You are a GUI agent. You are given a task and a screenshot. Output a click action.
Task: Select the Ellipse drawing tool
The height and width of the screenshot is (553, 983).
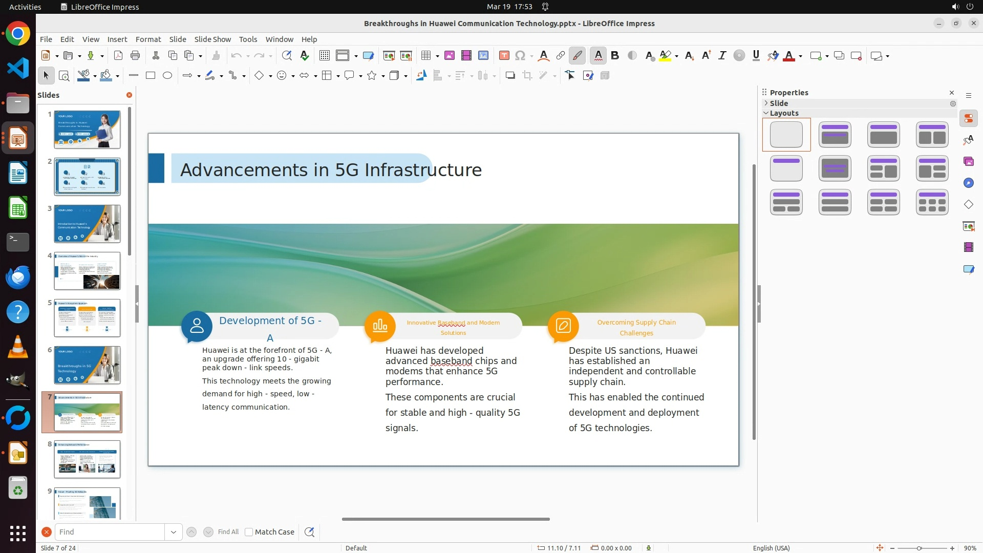coord(167,76)
